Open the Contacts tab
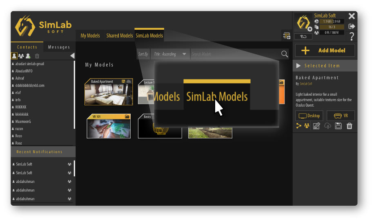The height and width of the screenshot is (222, 374). point(27,47)
